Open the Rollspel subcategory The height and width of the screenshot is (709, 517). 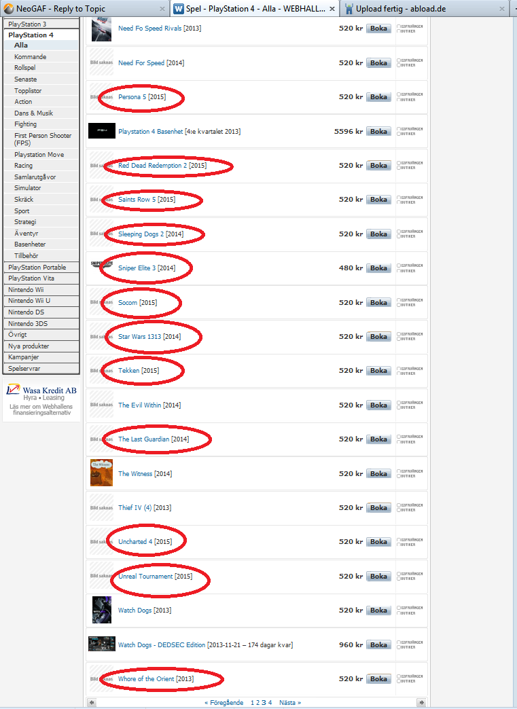pyautogui.click(x=25, y=67)
